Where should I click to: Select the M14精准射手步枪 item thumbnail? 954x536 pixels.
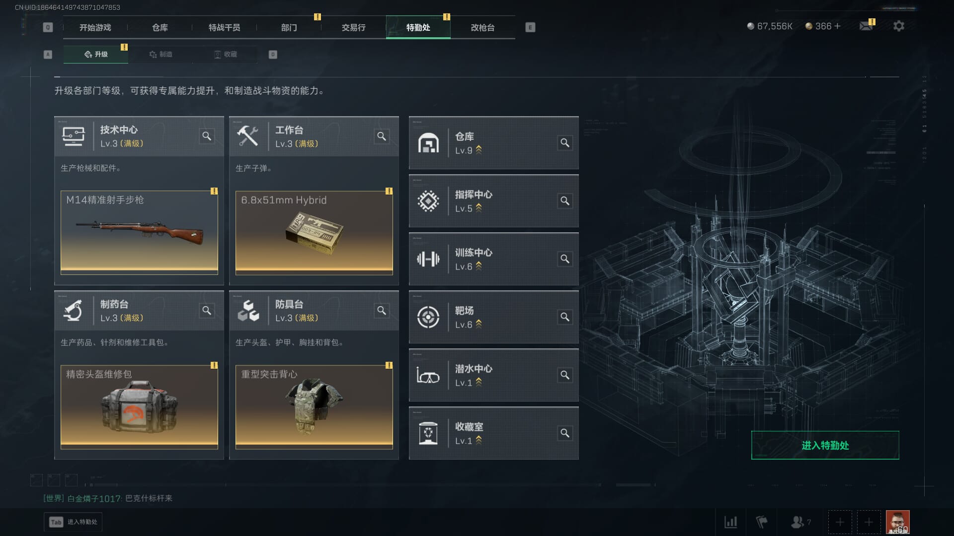pos(139,233)
